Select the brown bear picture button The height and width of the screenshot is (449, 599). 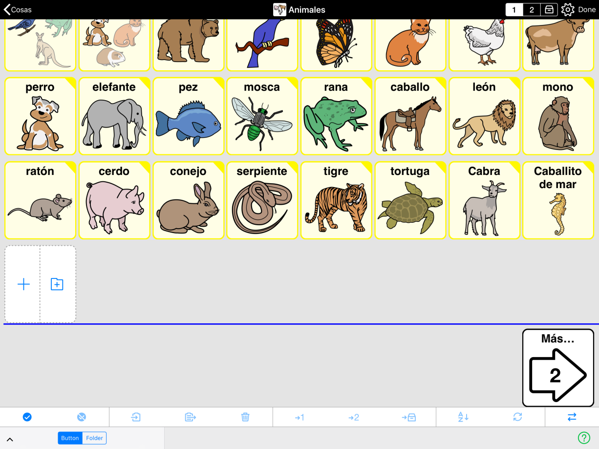tap(188, 45)
